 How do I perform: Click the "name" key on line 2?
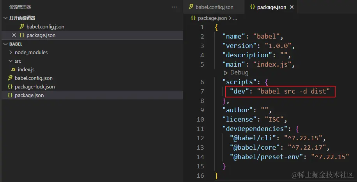[x=234, y=37]
